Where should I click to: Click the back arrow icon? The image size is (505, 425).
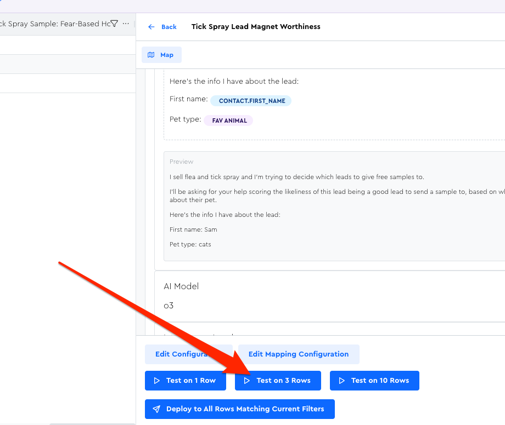[x=151, y=27]
